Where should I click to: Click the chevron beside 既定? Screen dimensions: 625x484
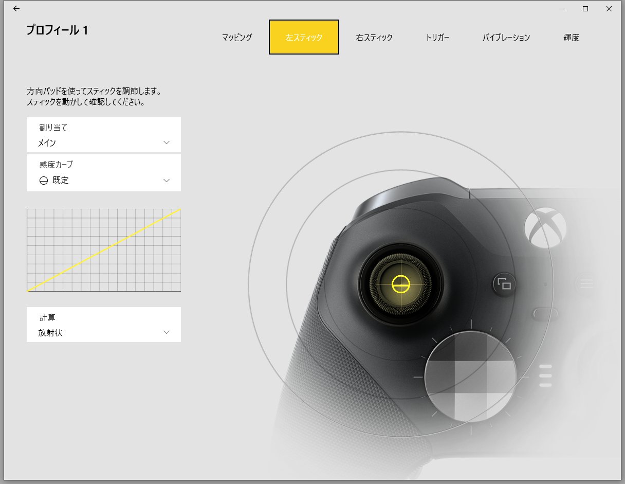[167, 181]
